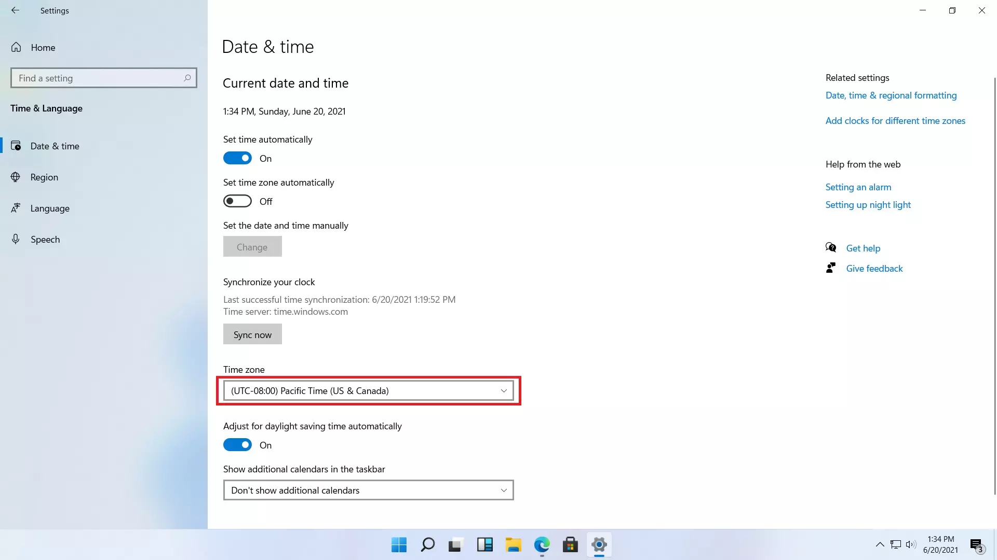This screenshot has width=997, height=560.
Task: Open the Widgets panel from taskbar
Action: point(484,545)
